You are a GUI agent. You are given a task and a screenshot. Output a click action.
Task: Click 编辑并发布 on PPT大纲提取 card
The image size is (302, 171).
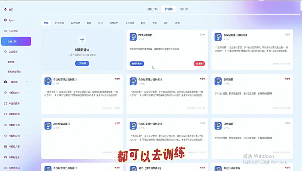pos(137,64)
